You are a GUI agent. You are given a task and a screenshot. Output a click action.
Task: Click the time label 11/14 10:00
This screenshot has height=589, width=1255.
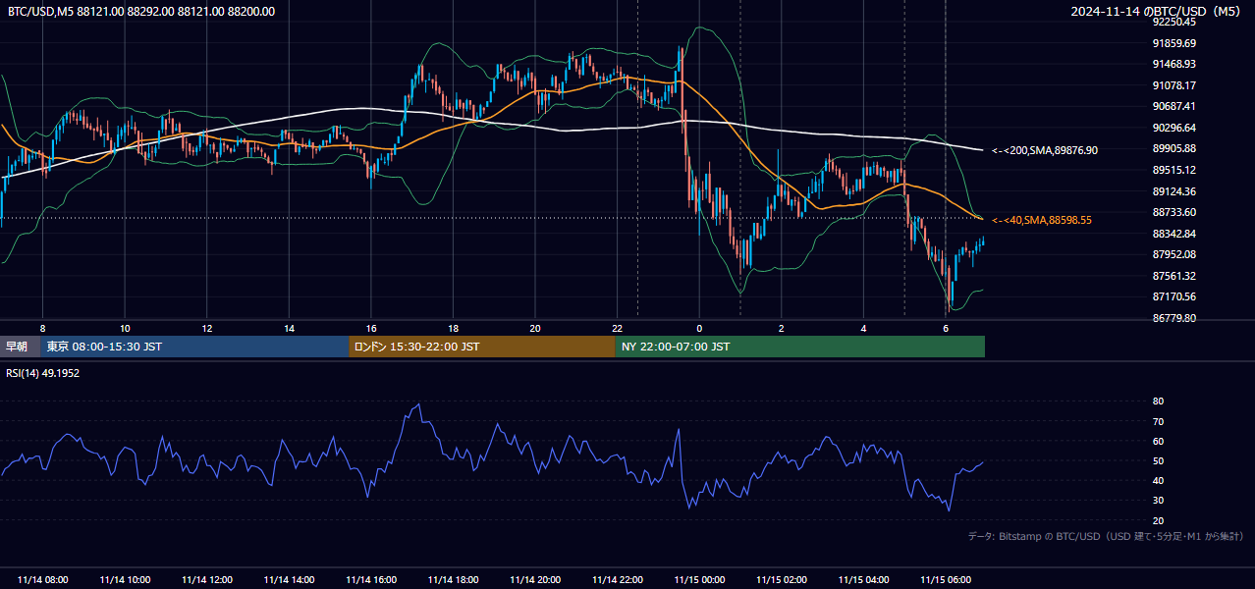125,579
